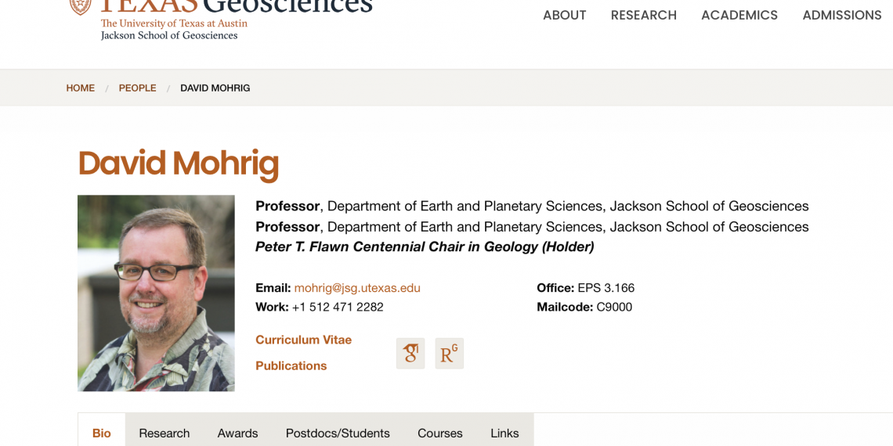This screenshot has height=446, width=893.
Task: Open David Mohrig's profile photo
Action: tap(156, 293)
